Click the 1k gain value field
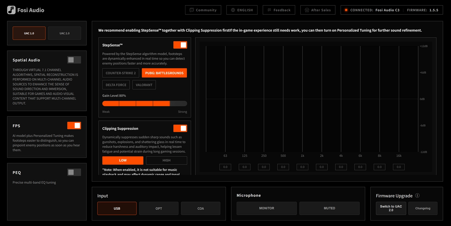This screenshot has height=226, width=451. click(302, 167)
